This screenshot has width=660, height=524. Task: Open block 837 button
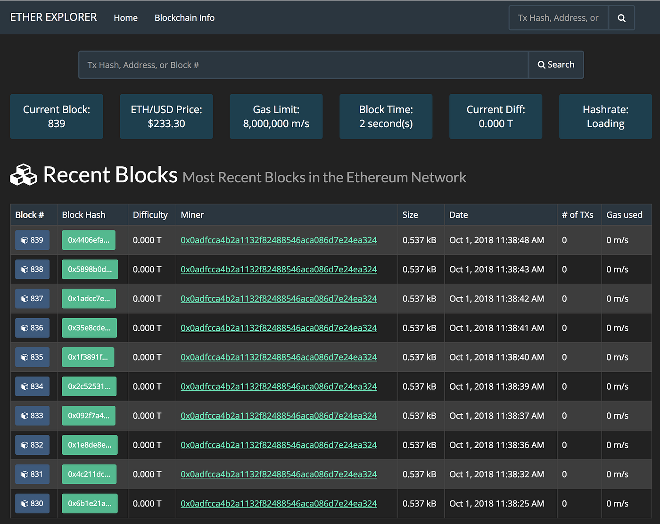coord(32,298)
